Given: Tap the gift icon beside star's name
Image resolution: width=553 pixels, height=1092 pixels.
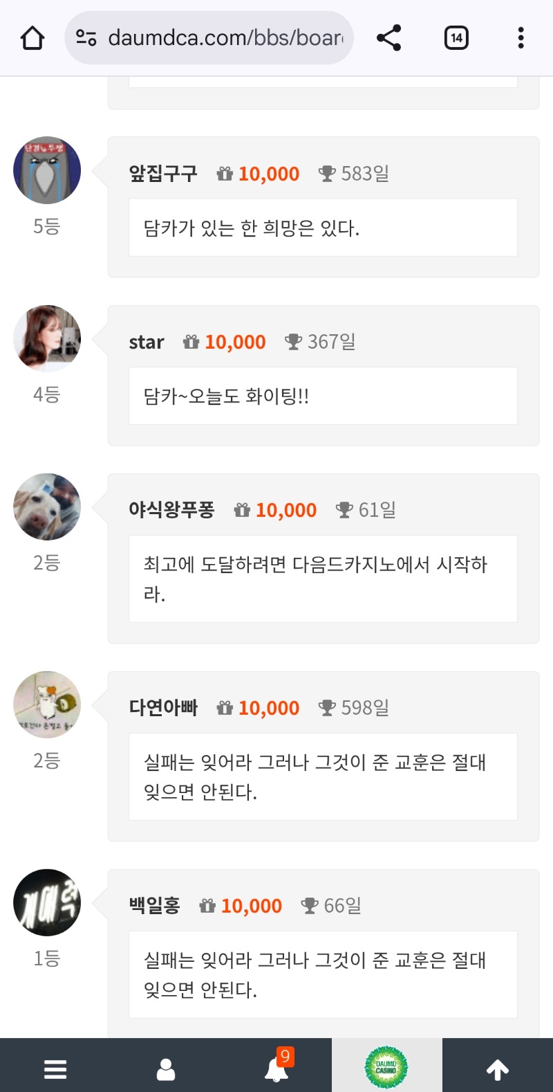Looking at the screenshot, I should [x=191, y=342].
